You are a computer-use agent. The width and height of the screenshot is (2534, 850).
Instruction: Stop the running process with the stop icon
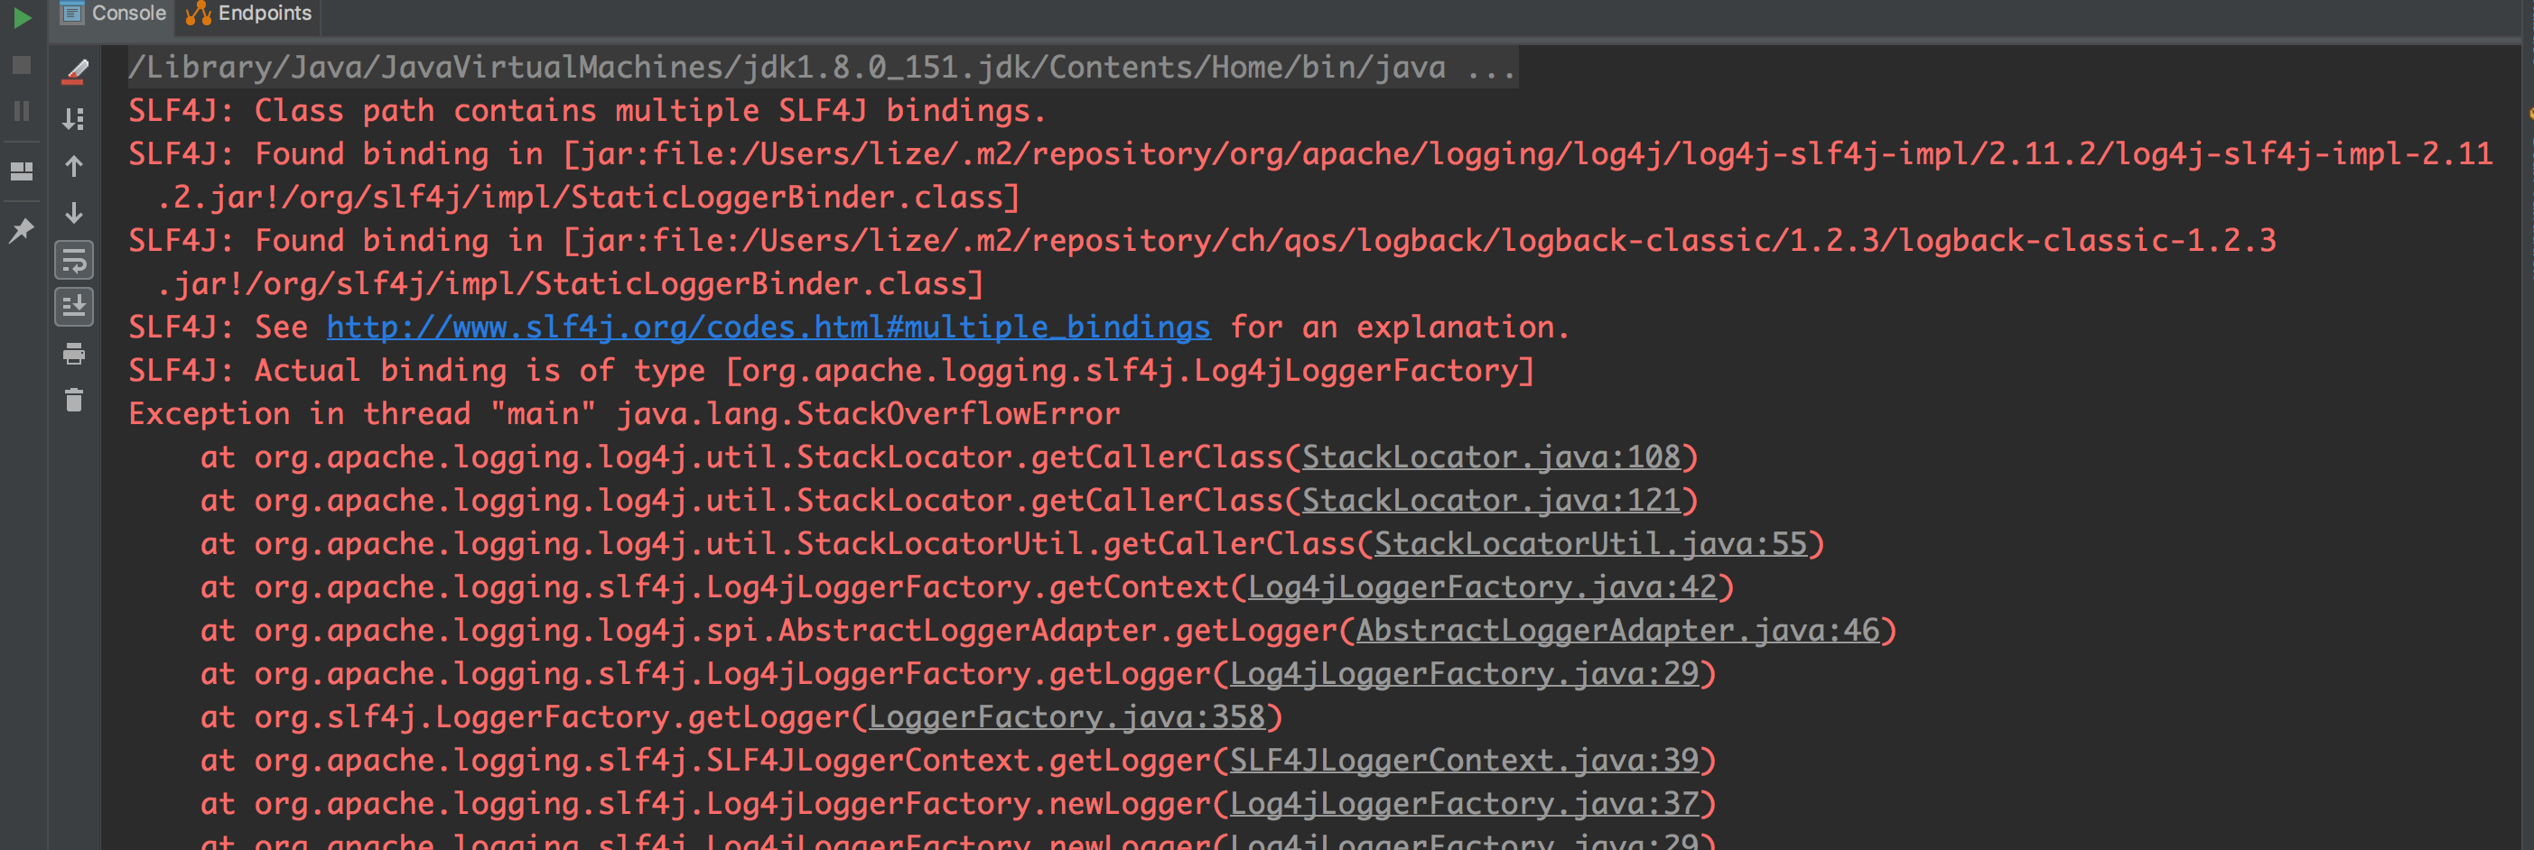tap(22, 65)
